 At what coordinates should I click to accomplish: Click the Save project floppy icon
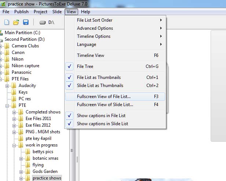(26, 22)
